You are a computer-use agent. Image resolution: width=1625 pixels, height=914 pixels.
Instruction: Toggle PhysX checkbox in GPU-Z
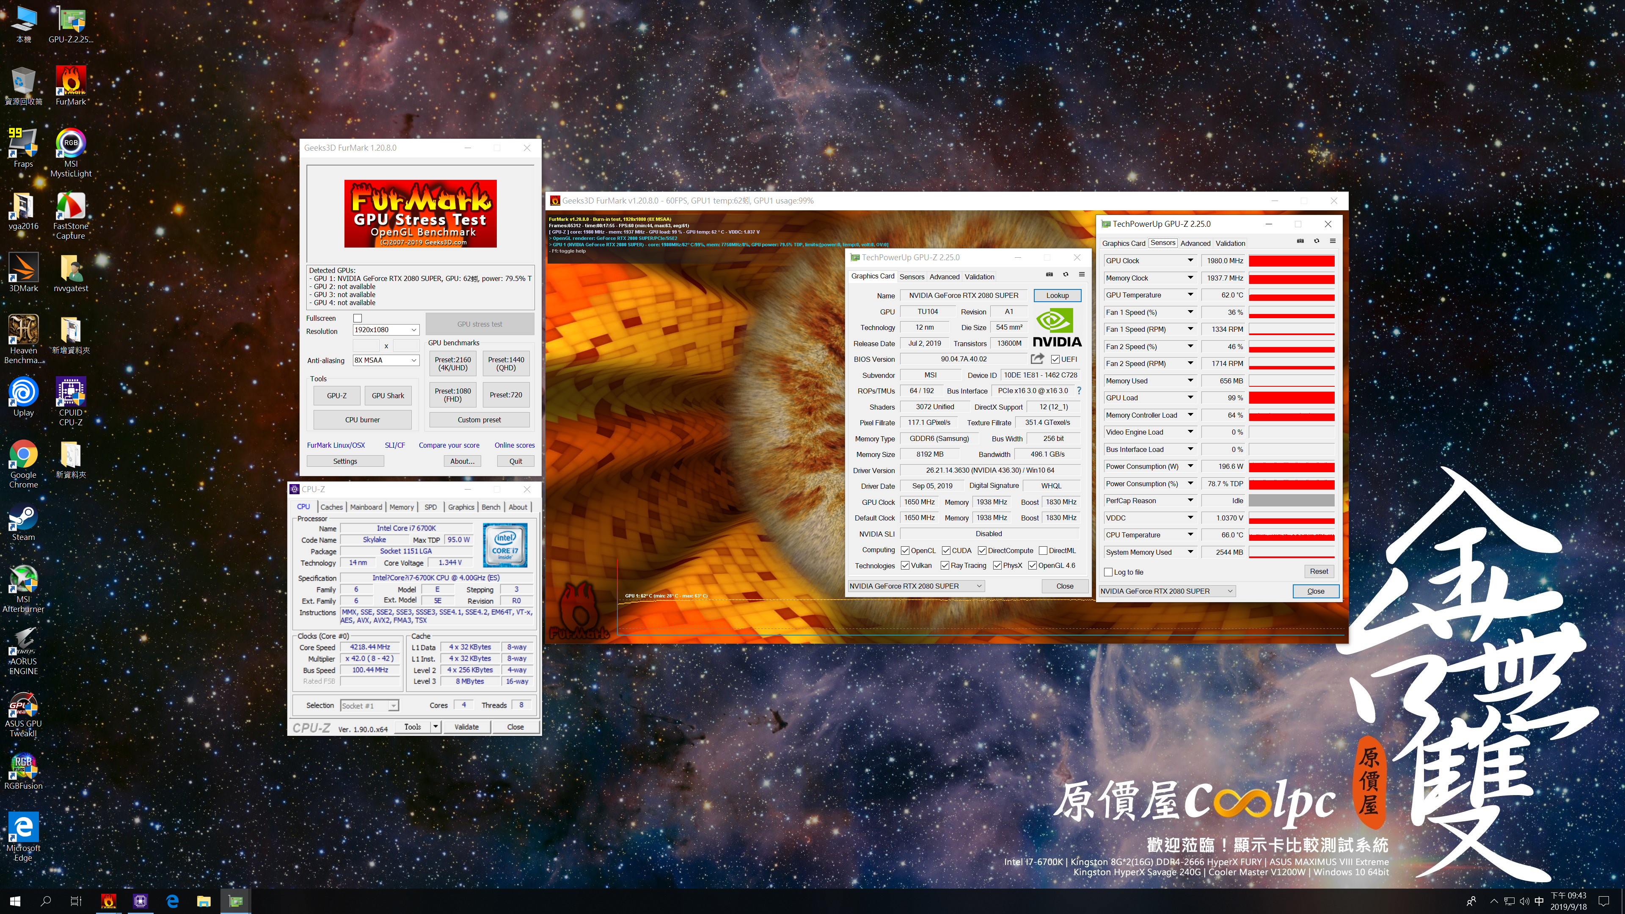(x=997, y=566)
